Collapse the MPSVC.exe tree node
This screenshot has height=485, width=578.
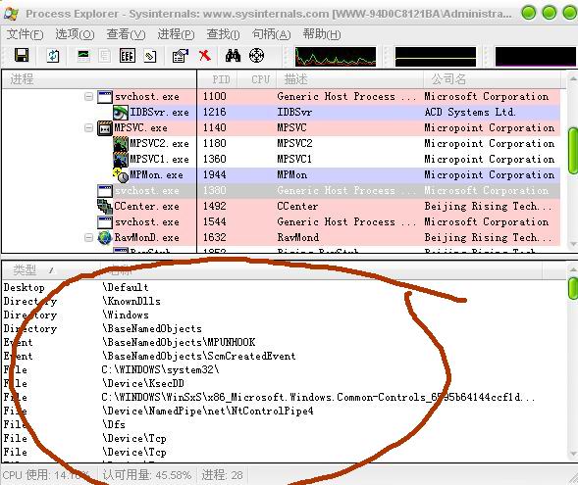88,127
